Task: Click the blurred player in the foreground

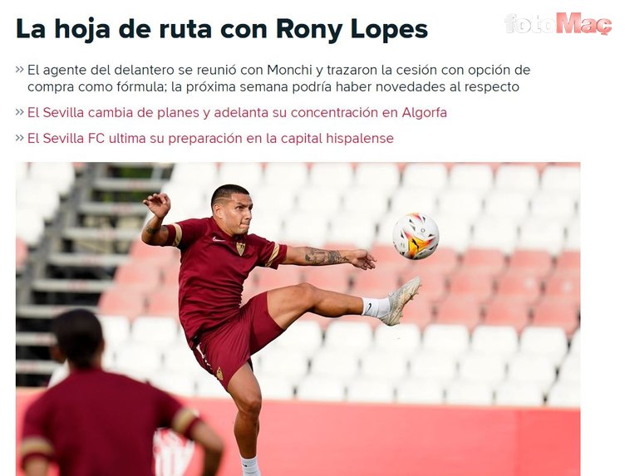Action: point(116,398)
